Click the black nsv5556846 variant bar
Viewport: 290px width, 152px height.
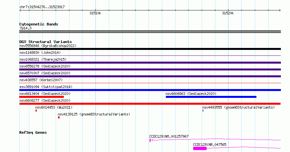(150, 49)
